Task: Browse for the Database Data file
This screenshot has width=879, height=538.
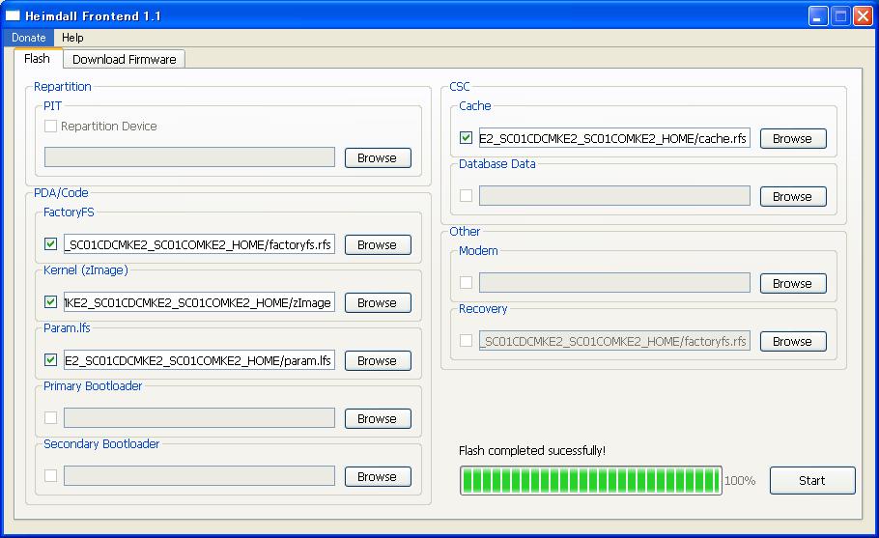Action: [x=793, y=197]
